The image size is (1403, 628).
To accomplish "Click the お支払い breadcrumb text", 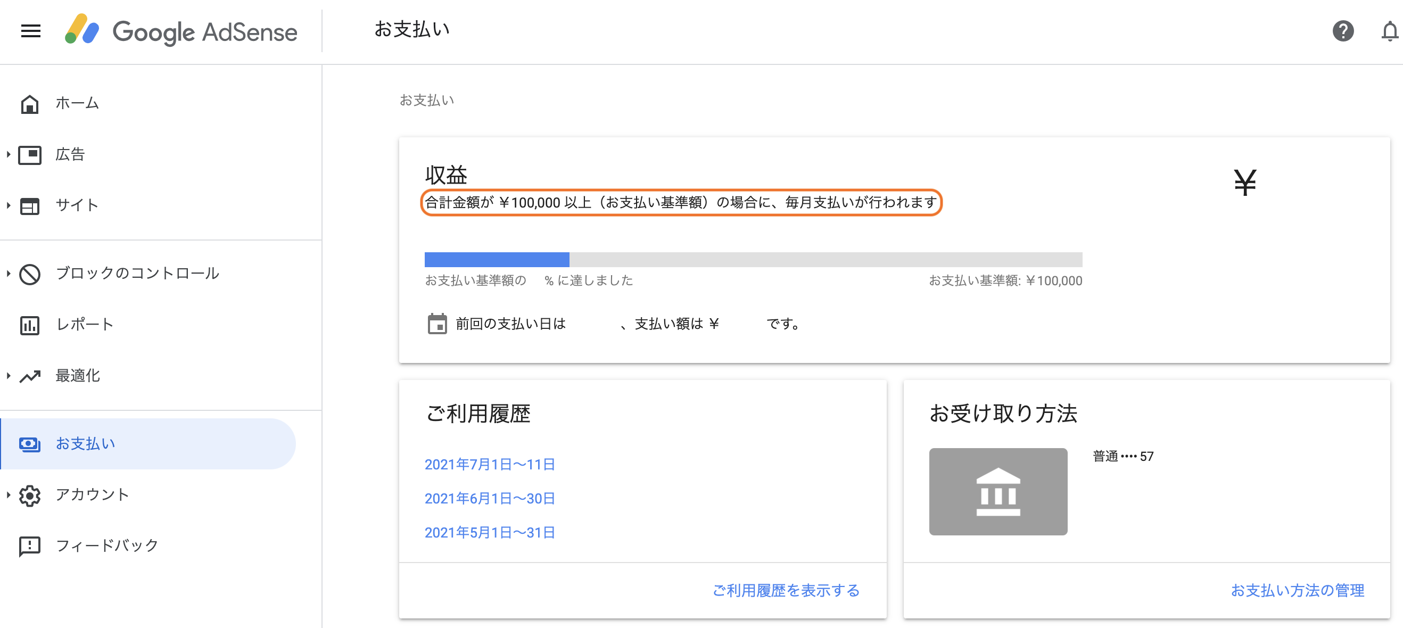I will 426,100.
